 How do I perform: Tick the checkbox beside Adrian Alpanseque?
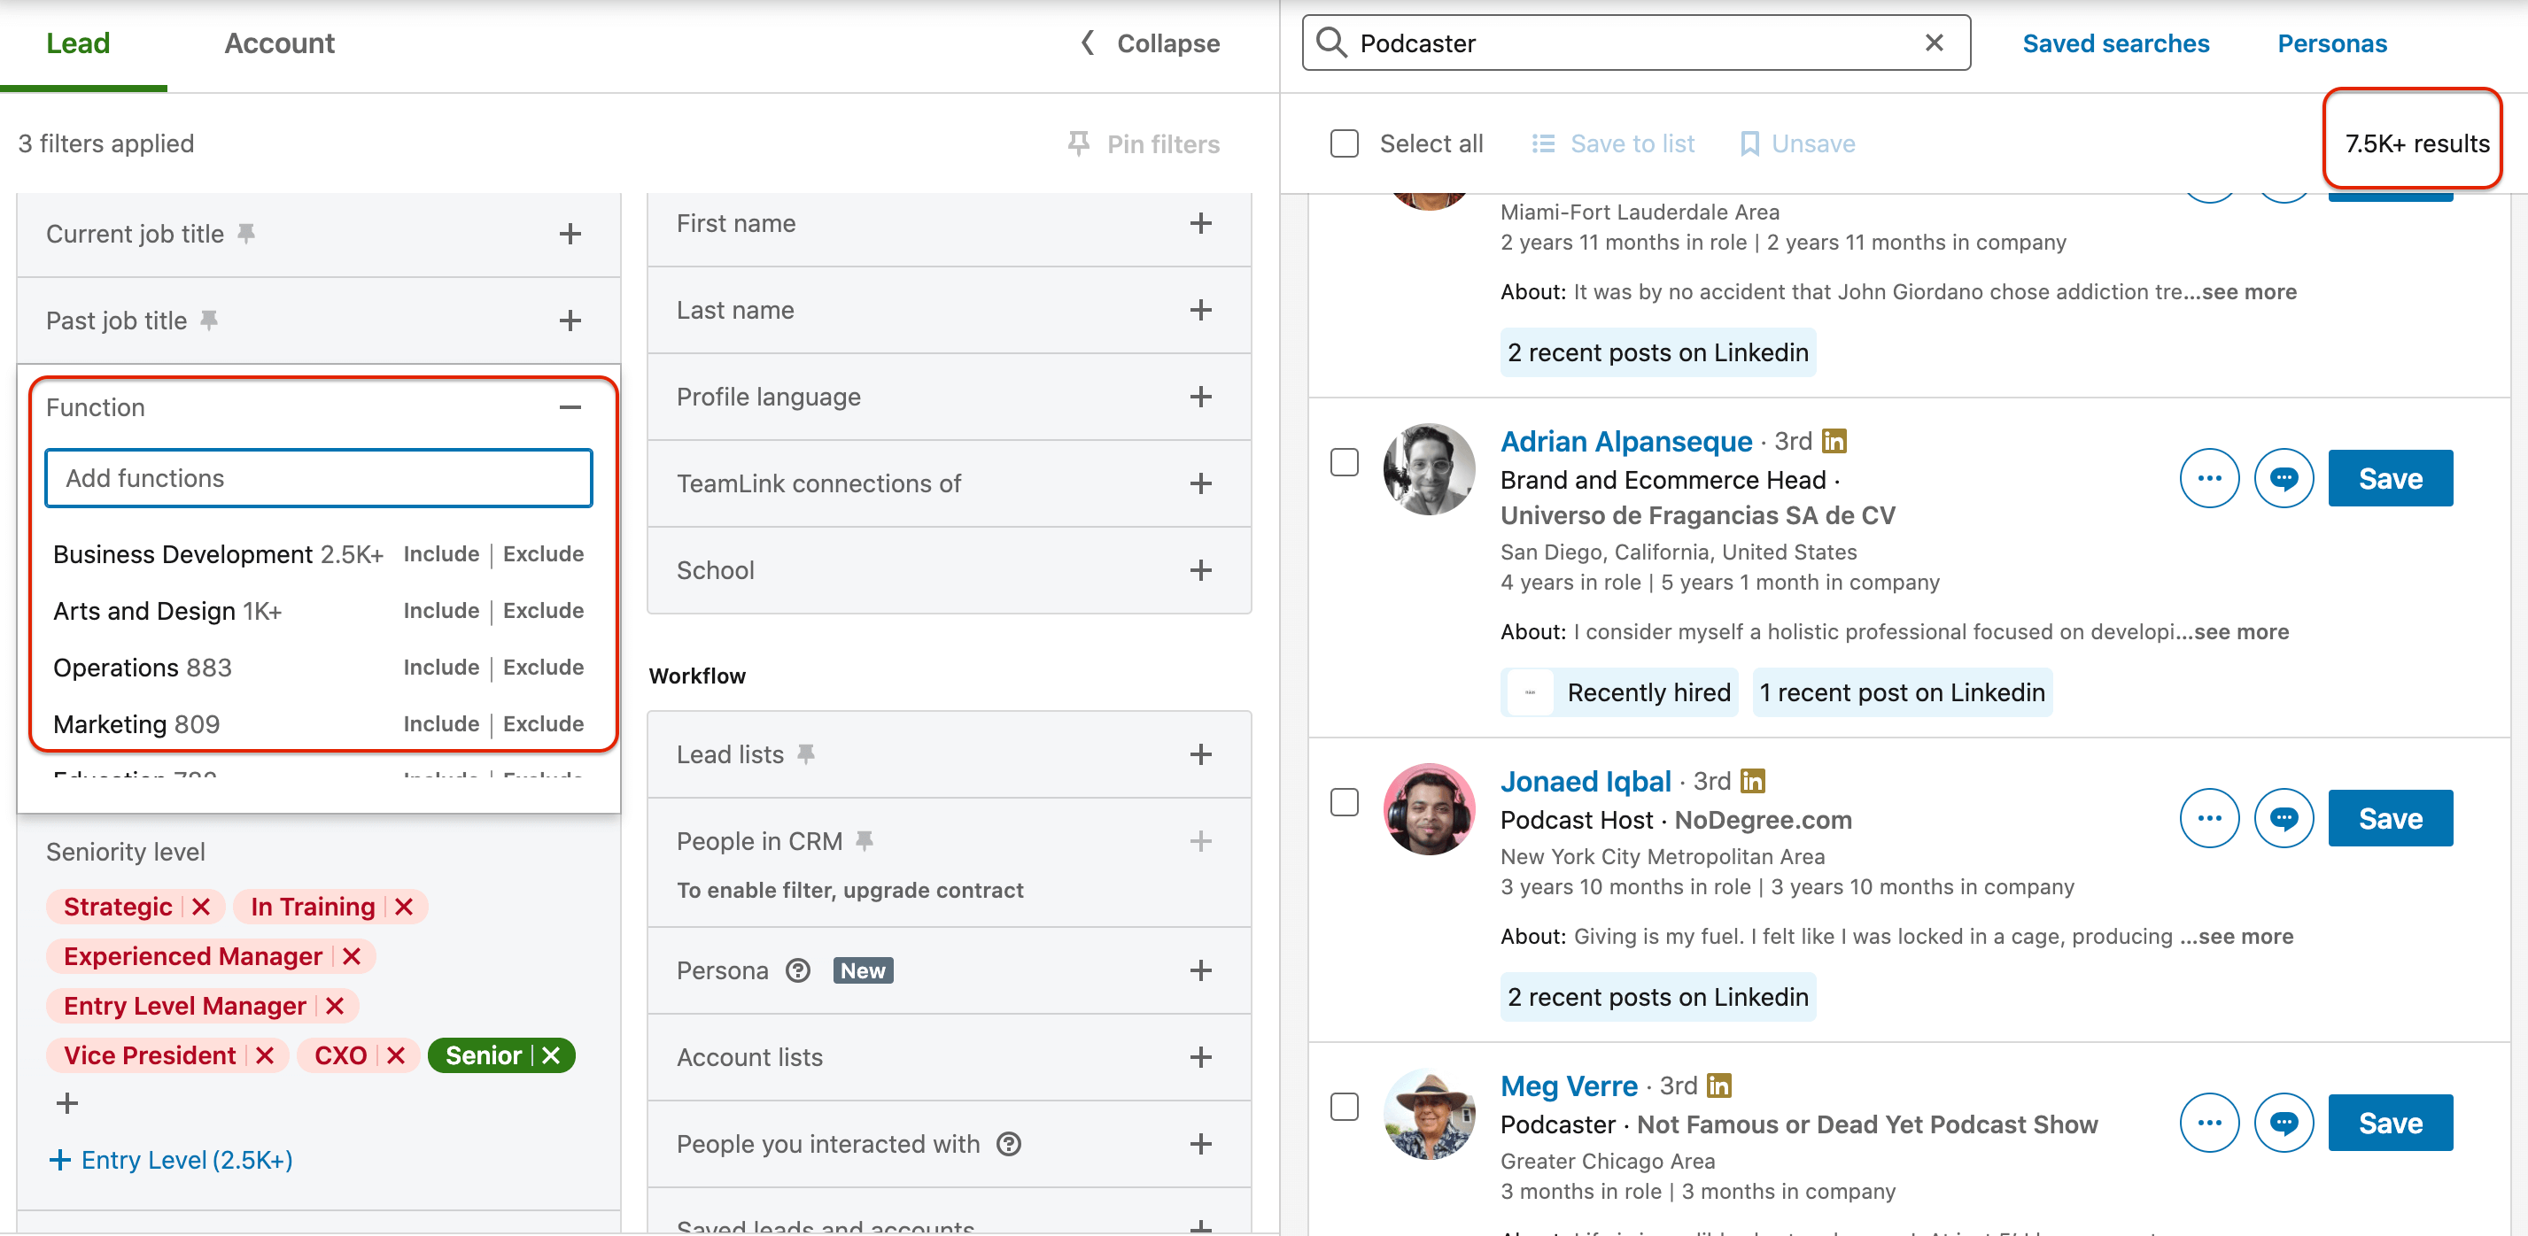coord(1344,463)
